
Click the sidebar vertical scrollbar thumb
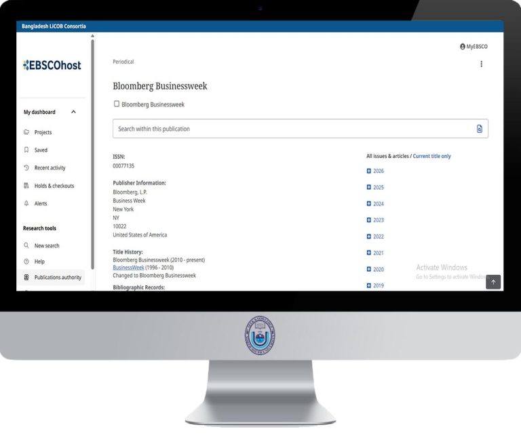coord(92,154)
